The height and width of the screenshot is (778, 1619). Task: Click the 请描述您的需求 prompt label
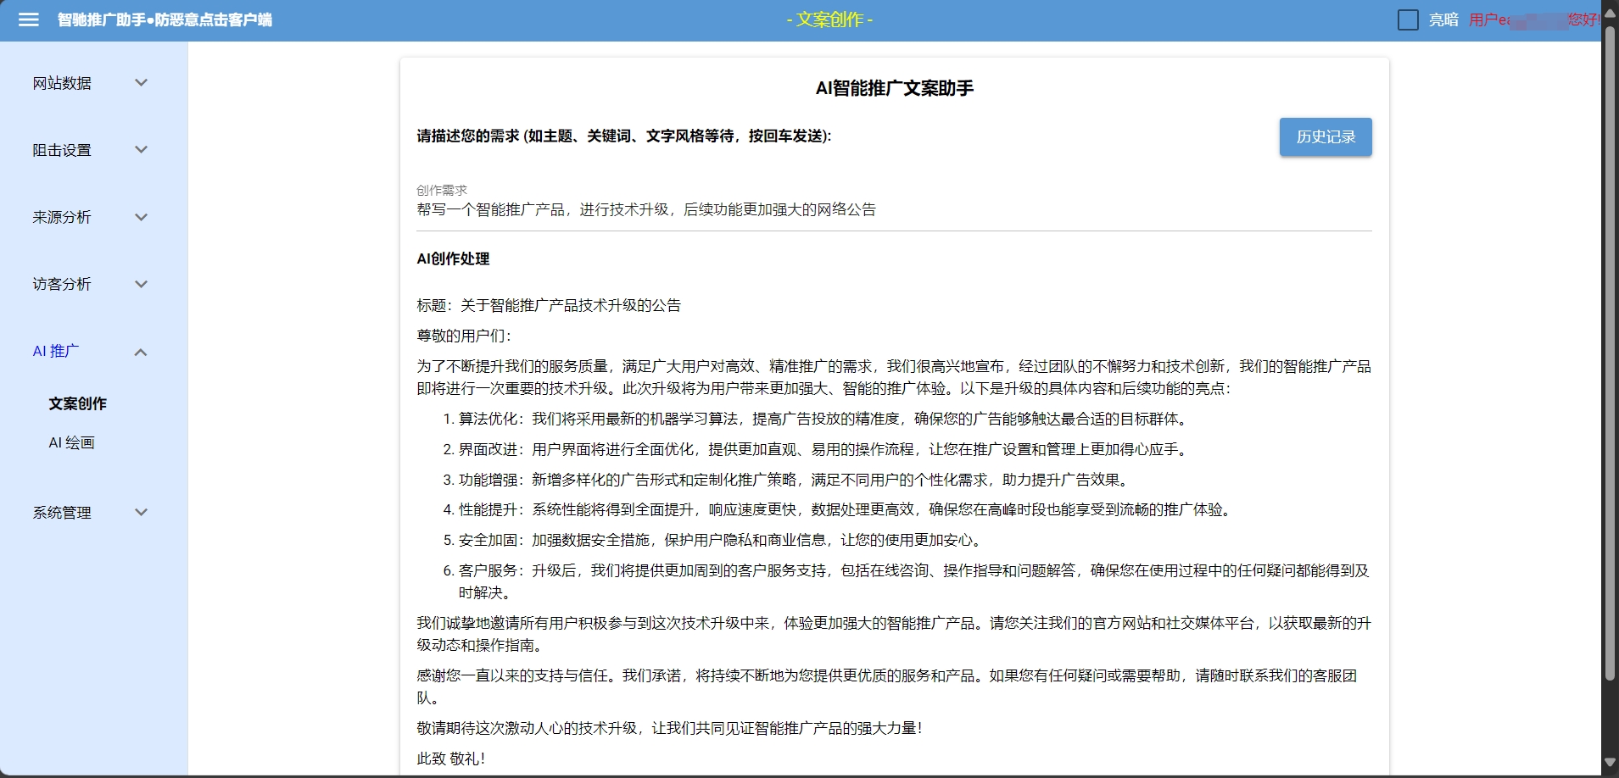pos(624,136)
